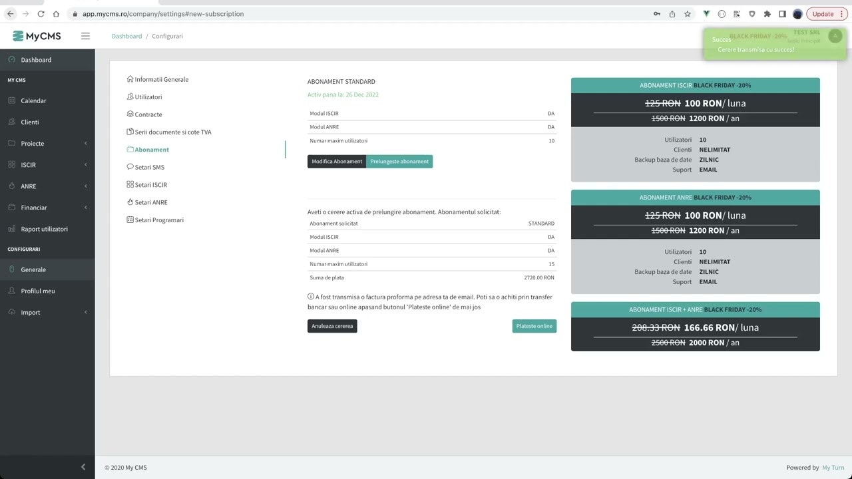Click the ISCIR grid icon in the sidebar

[12, 164]
